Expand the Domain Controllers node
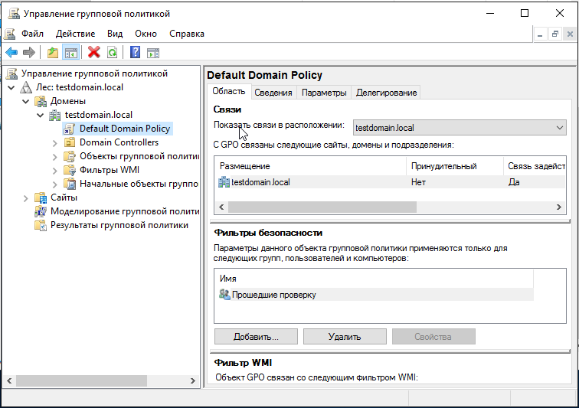Screen dimensions: 579x408 [54, 142]
